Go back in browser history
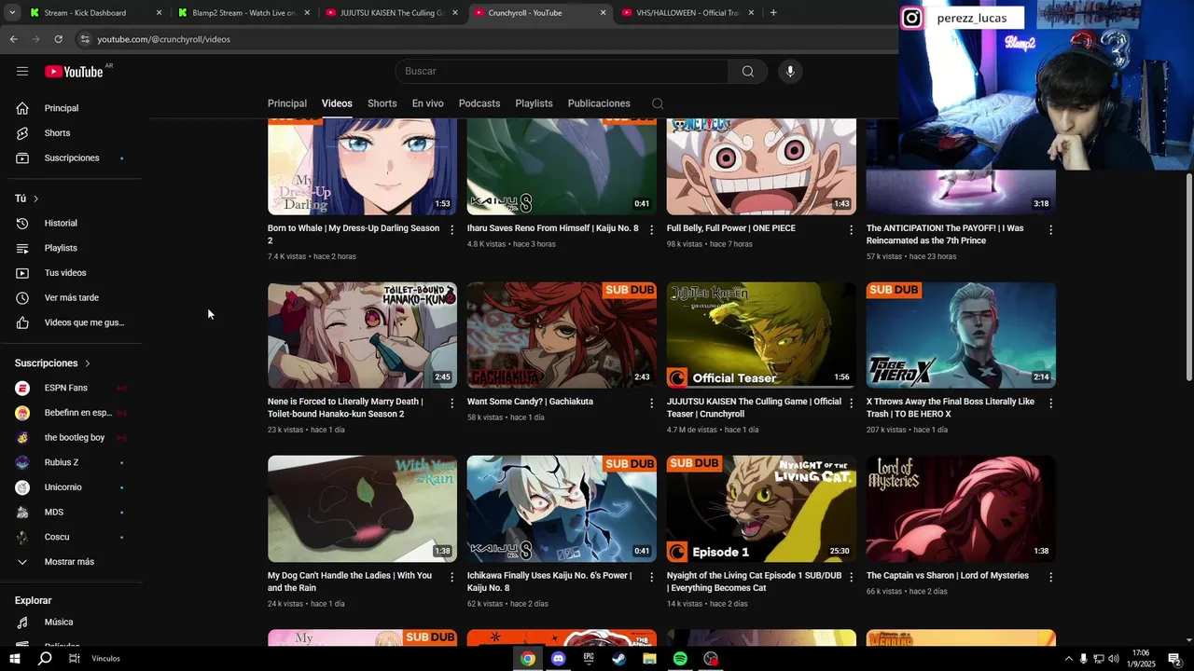 click(x=13, y=39)
